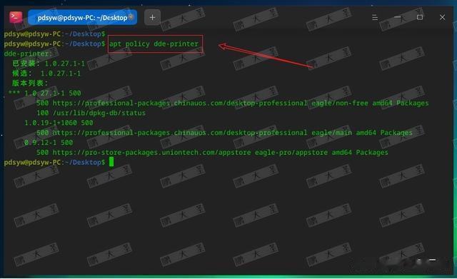
Task: Click the /usr/lib/dpkg-db/status path
Action: 99,113
